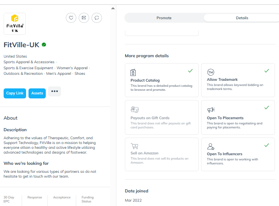Select the Details tab
The height and width of the screenshot is (206, 279).
242,18
